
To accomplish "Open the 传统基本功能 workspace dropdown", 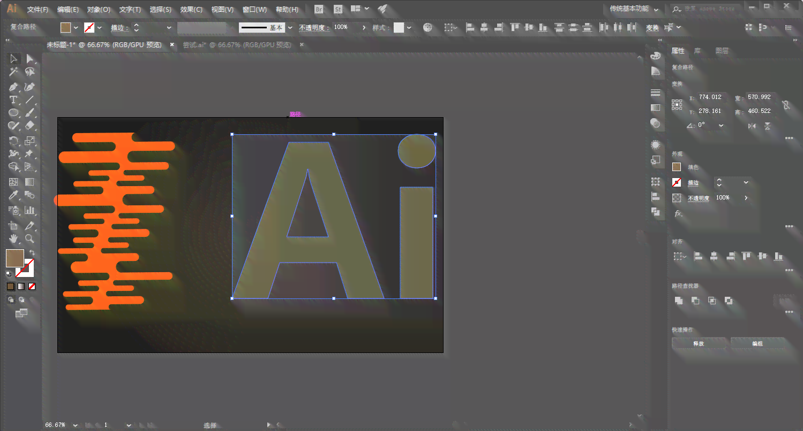I will tap(634, 9).
